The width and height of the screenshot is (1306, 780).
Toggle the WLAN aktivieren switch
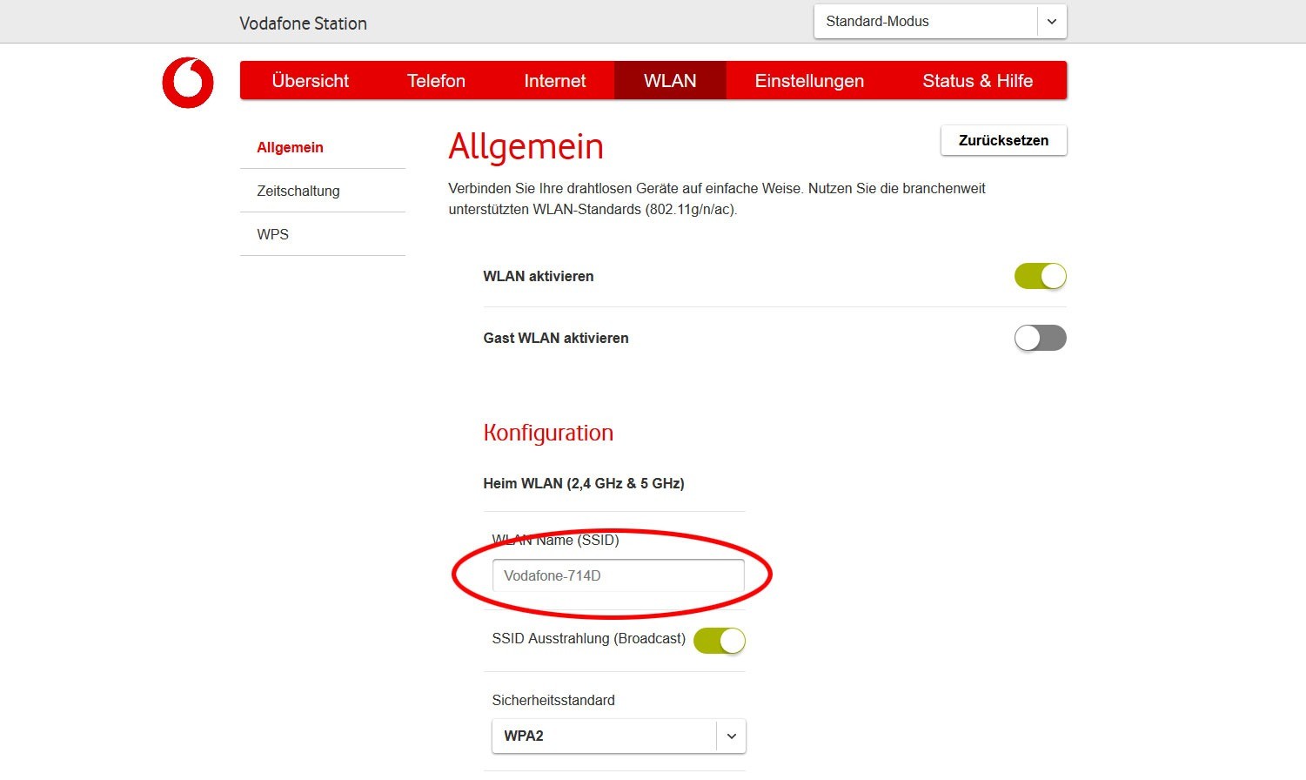tap(1040, 276)
